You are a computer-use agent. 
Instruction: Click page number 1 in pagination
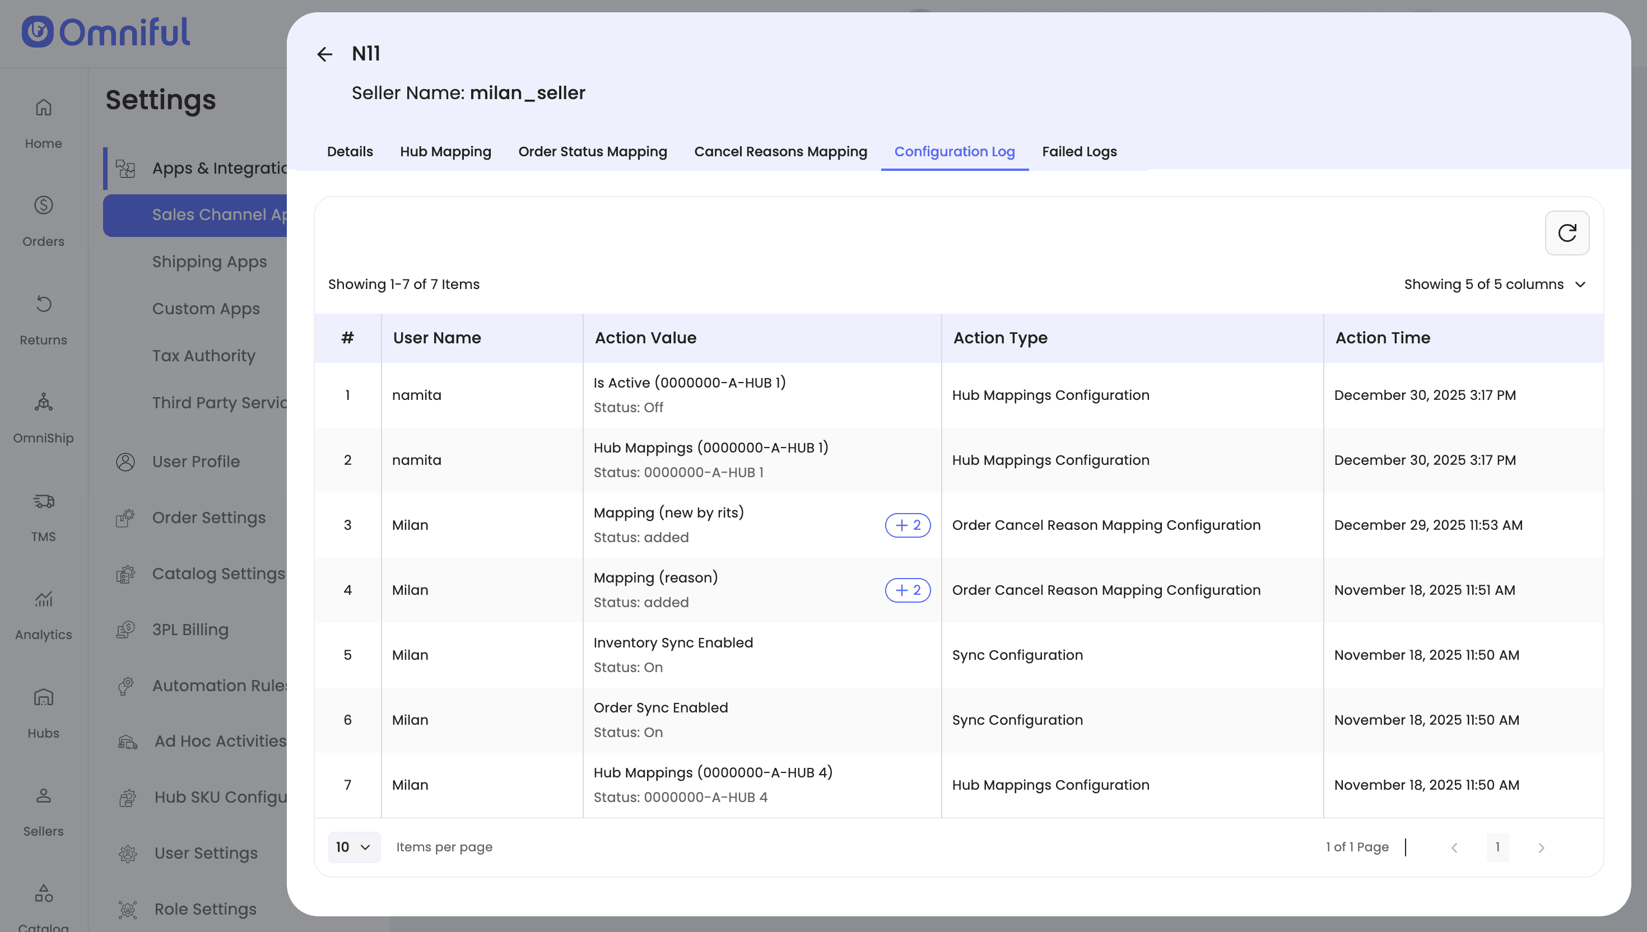1497,847
